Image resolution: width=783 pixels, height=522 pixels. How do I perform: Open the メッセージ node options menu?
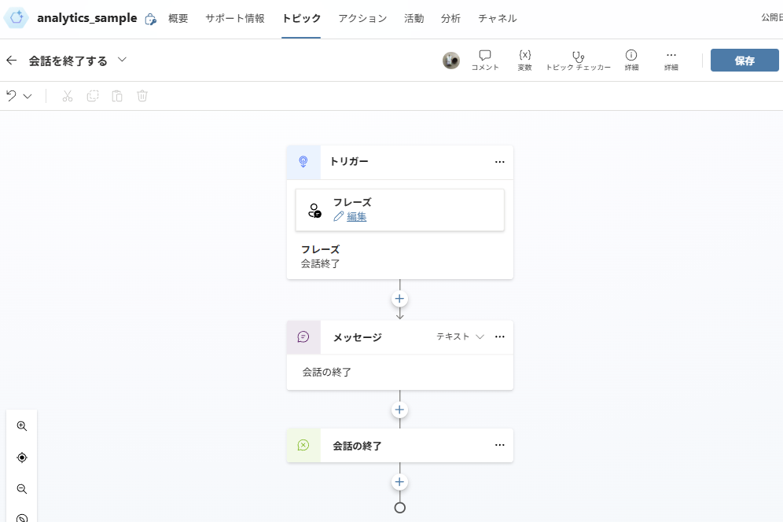[x=500, y=336]
